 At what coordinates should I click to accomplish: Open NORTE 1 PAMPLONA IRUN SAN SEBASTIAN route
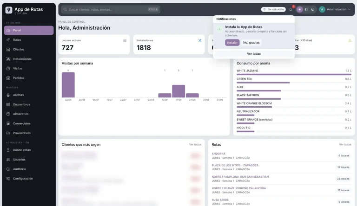pyautogui.click(x=281, y=179)
